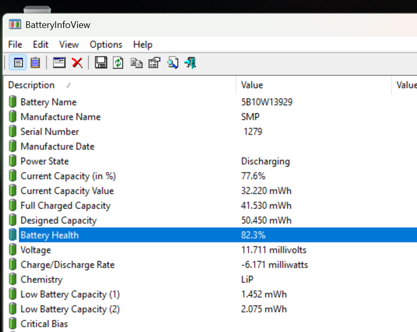Click the Exit door icon

tap(191, 63)
